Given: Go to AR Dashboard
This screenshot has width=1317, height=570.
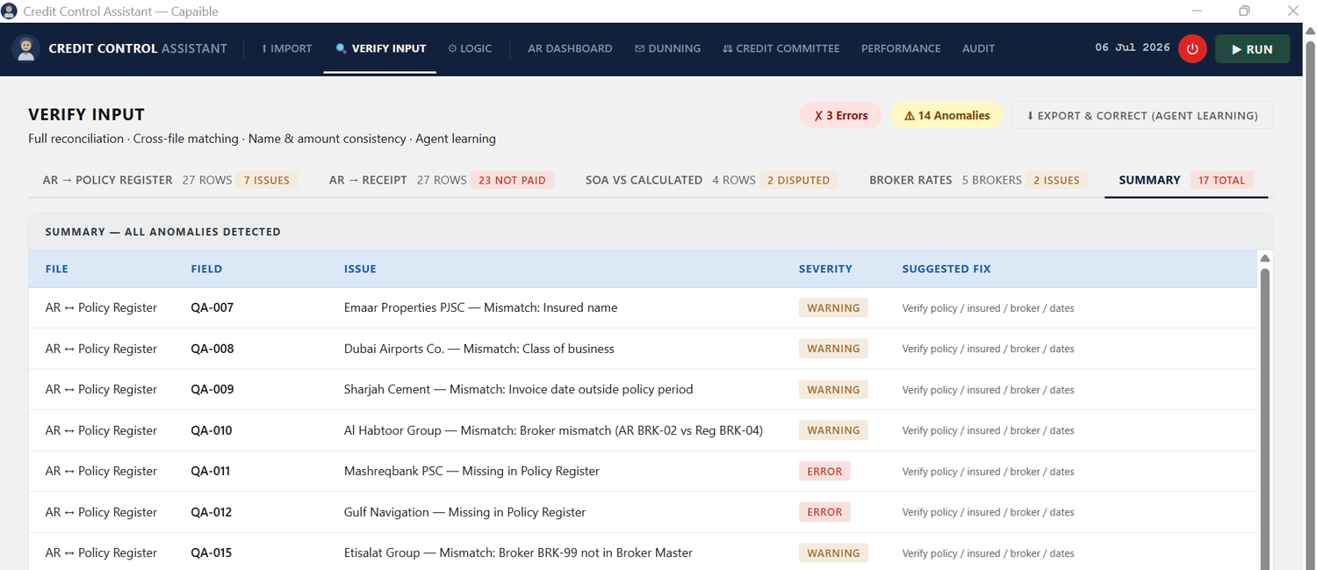Looking at the screenshot, I should pos(570,48).
